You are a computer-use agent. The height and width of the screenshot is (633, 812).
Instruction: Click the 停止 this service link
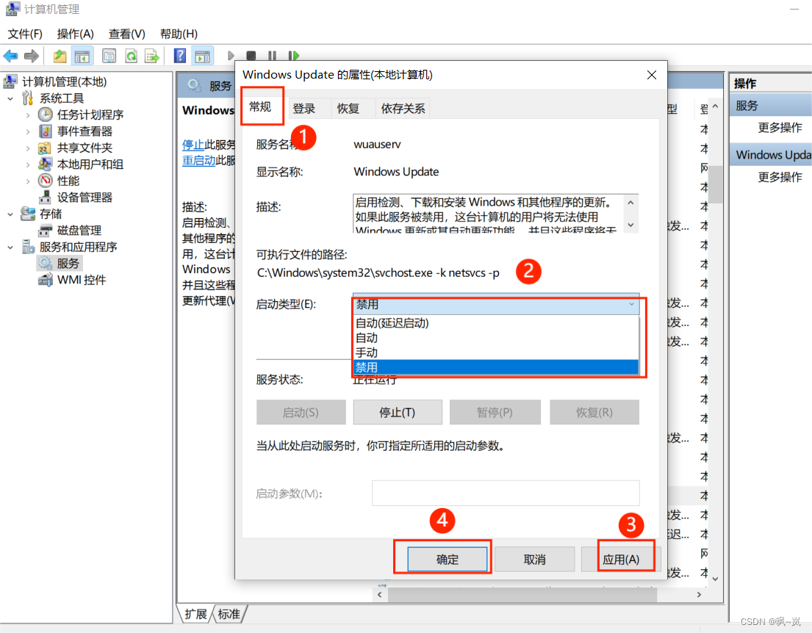193,145
